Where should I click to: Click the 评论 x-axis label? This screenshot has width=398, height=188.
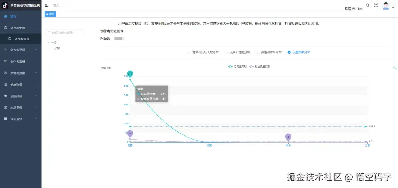(288, 145)
